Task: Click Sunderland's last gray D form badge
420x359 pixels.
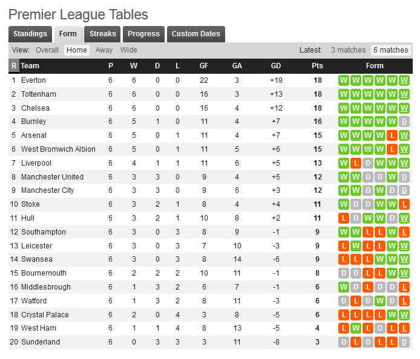Action: click(404, 342)
